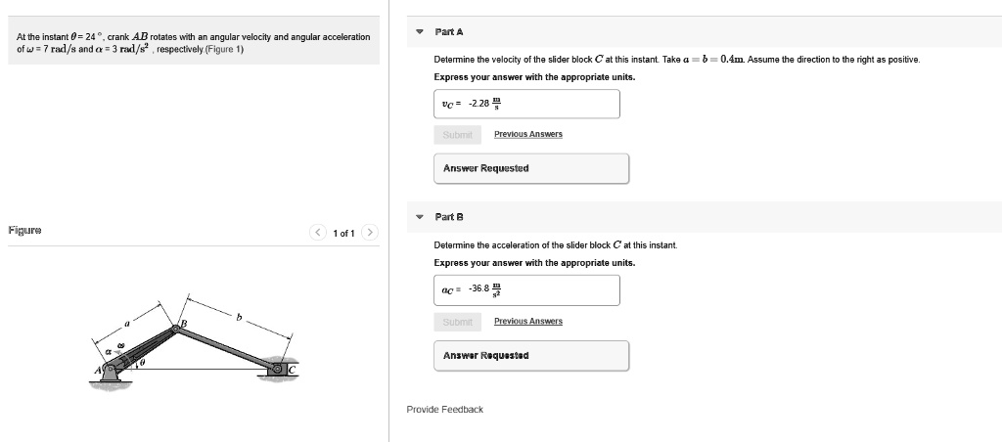
Task: Collapse the Part B section triangle
Action: coord(419,216)
